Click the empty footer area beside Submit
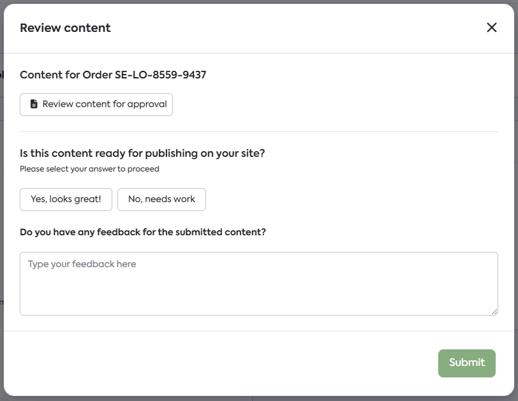Image resolution: width=518 pixels, height=401 pixels. pos(223,363)
